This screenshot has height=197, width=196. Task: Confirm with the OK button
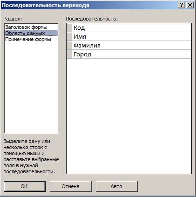point(25,186)
